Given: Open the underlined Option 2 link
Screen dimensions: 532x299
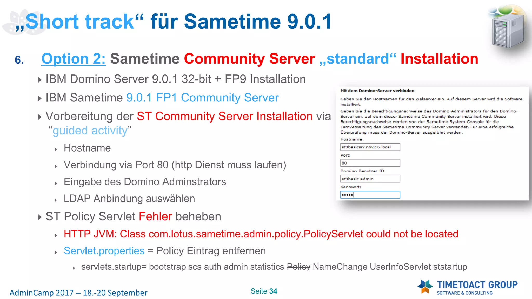Looking at the screenshot, I should (74, 59).
